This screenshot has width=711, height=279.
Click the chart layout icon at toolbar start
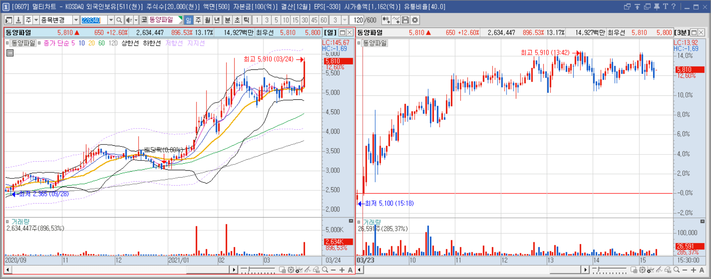coord(9,20)
